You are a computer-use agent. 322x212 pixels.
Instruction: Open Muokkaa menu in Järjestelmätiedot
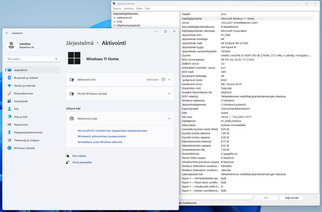[x=129, y=9]
